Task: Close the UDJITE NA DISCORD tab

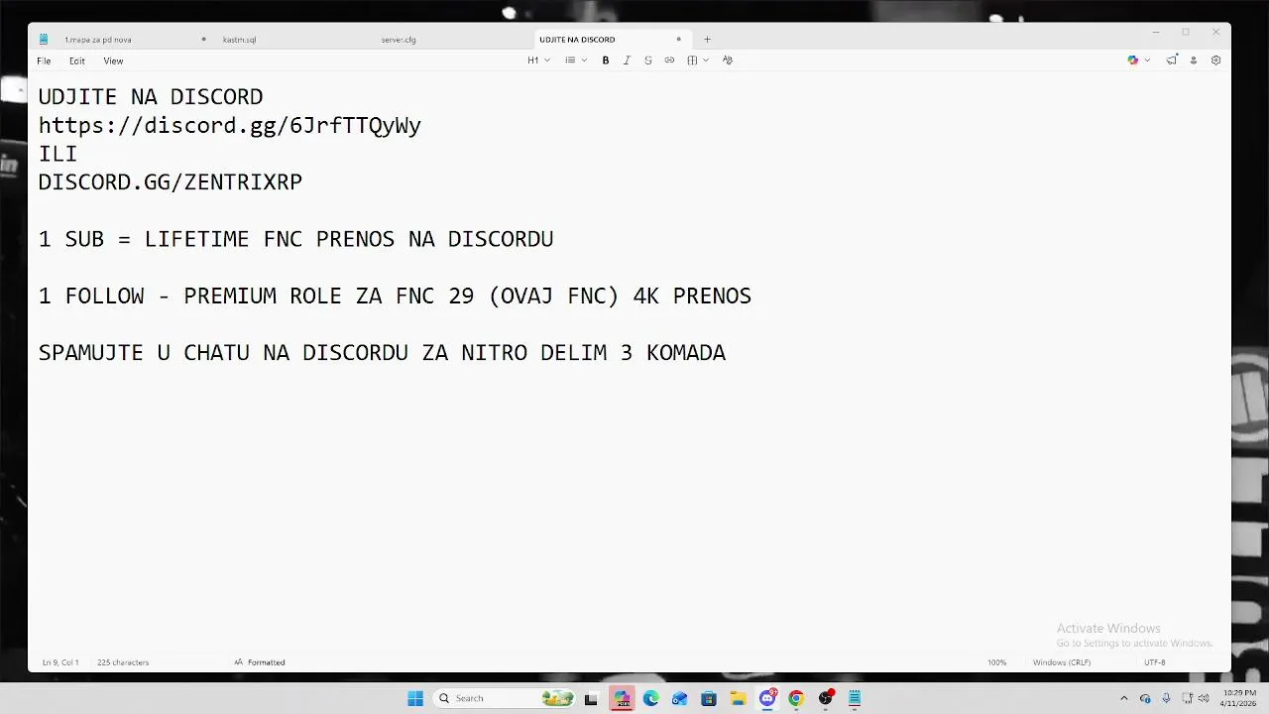Action: coord(679,40)
